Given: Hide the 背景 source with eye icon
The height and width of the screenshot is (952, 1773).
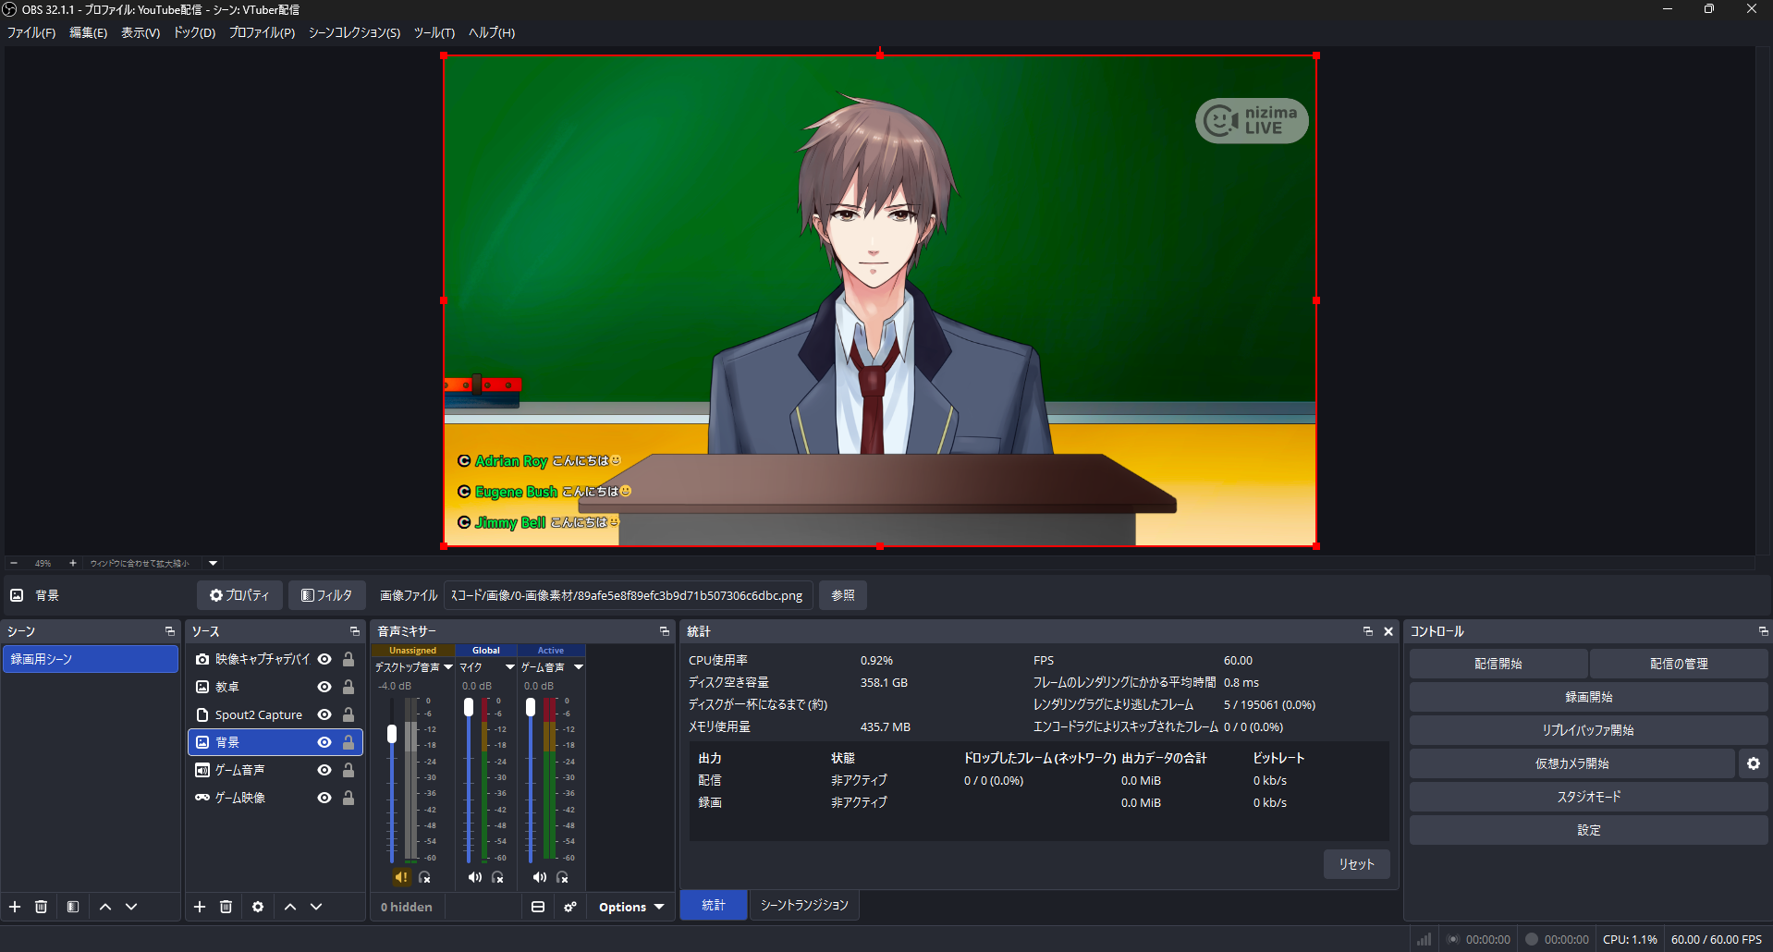Looking at the screenshot, I should (x=324, y=742).
